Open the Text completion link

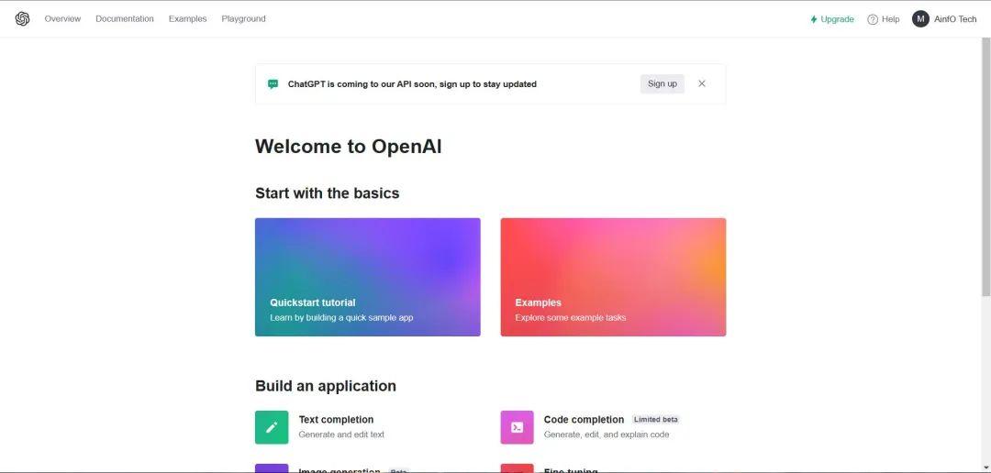pos(336,419)
